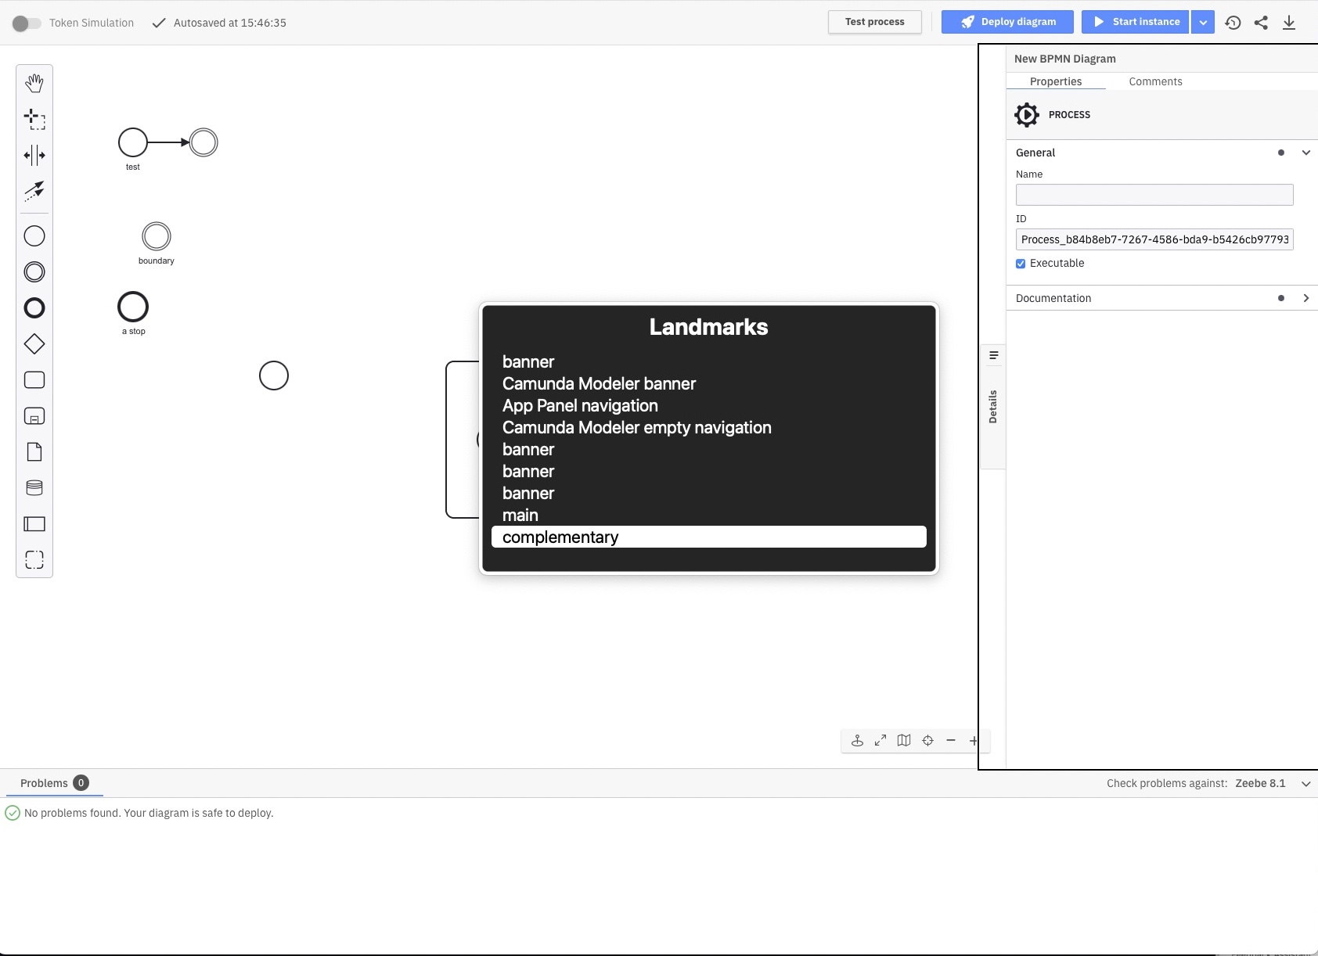Viewport: 1318px width, 956px height.
Task: Pick the Data store icon from the palette
Action: [34, 487]
